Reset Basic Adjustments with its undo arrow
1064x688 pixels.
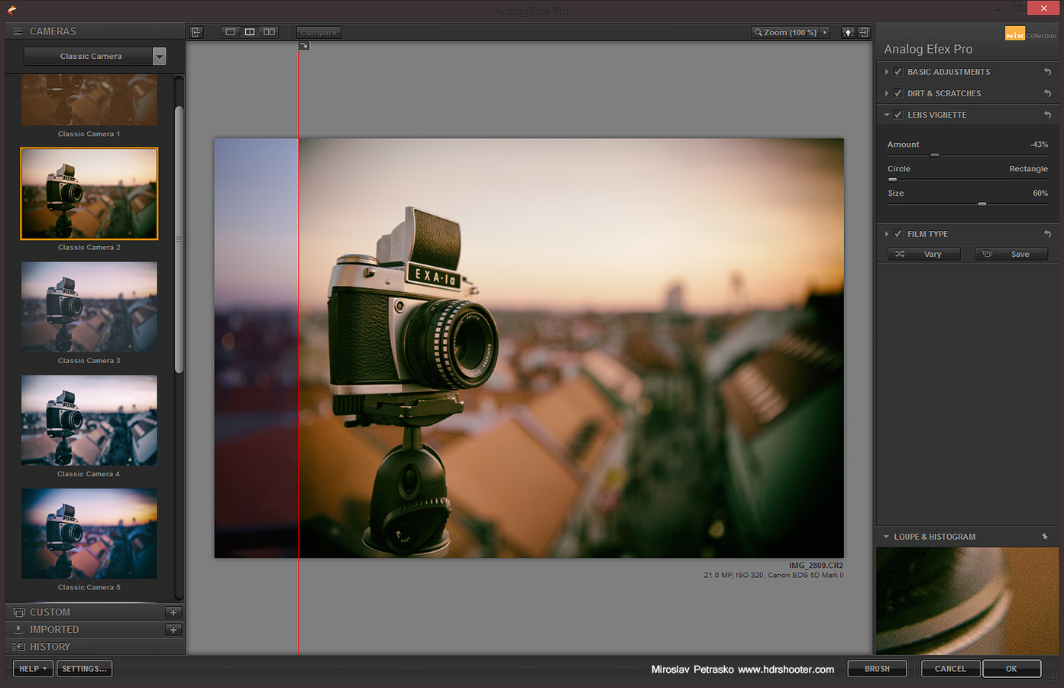[x=1047, y=72]
